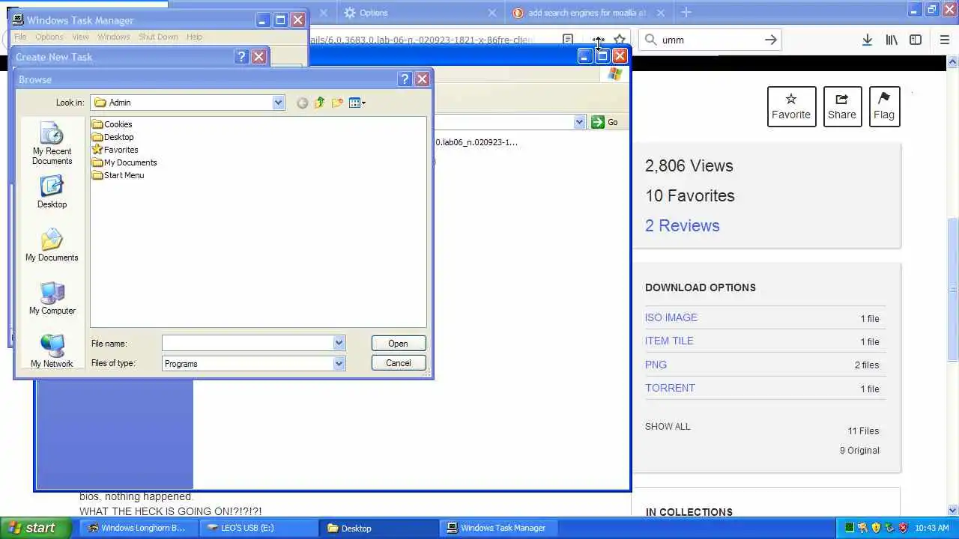
Task: Create new folder in Browse dialog
Action: click(337, 103)
